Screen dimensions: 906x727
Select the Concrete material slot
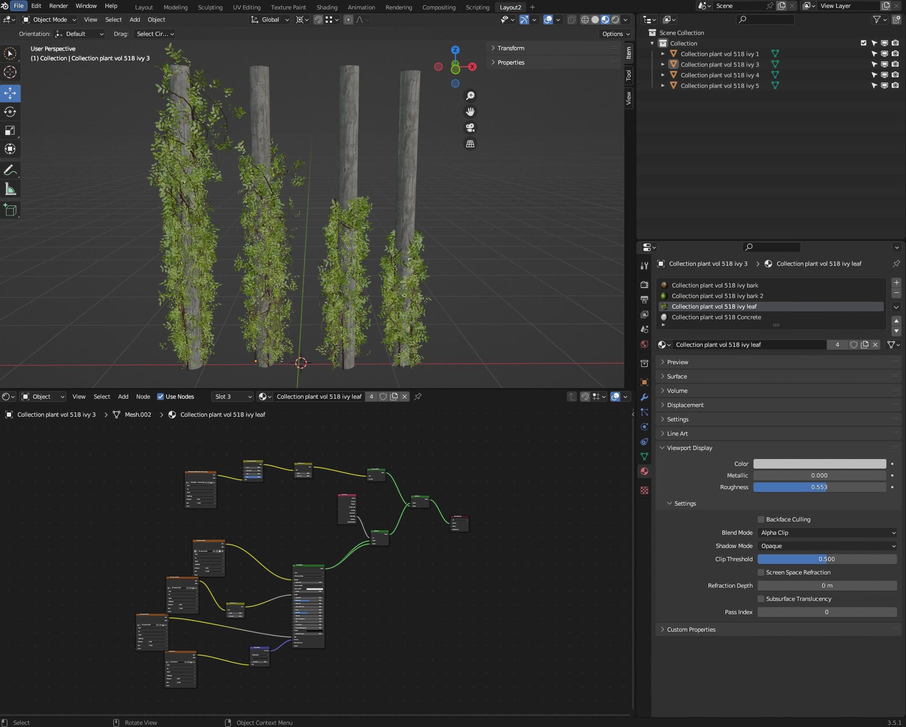(772, 317)
